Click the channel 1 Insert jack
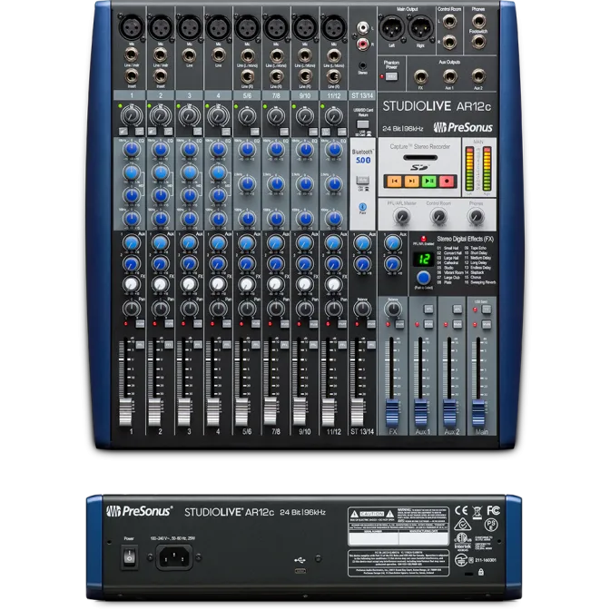The height and width of the screenshot is (610, 610). (132, 76)
